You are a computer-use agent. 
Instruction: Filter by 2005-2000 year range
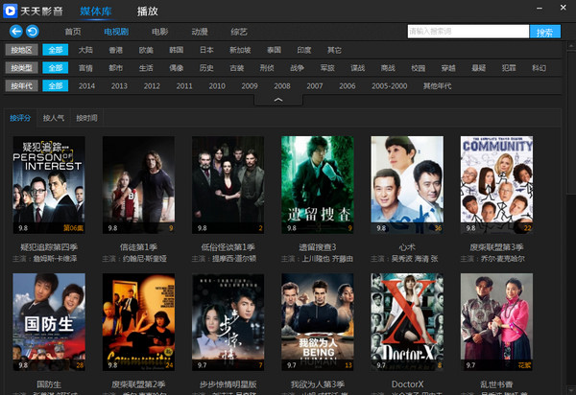click(390, 86)
